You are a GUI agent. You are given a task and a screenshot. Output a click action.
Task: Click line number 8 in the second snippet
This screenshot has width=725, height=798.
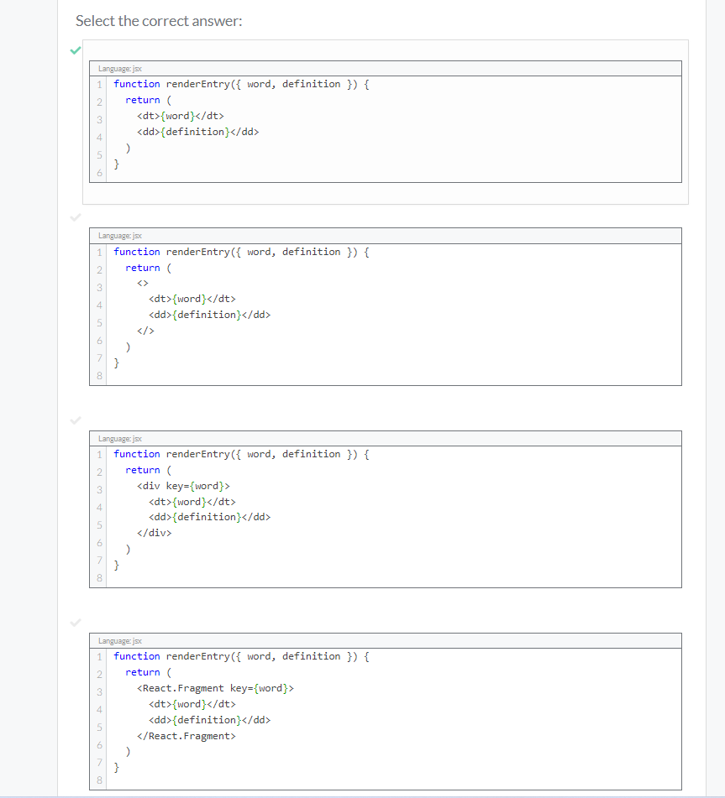click(x=99, y=376)
